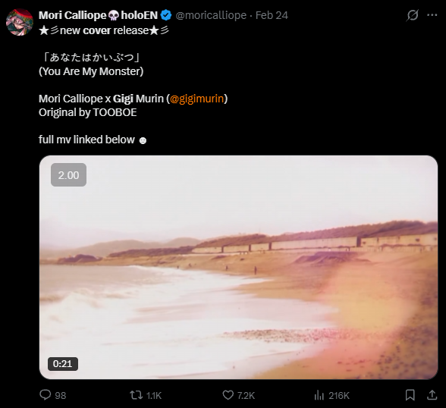Click the Grok slashed circle icon
Image resolution: width=446 pixels, height=408 pixels.
(x=412, y=15)
